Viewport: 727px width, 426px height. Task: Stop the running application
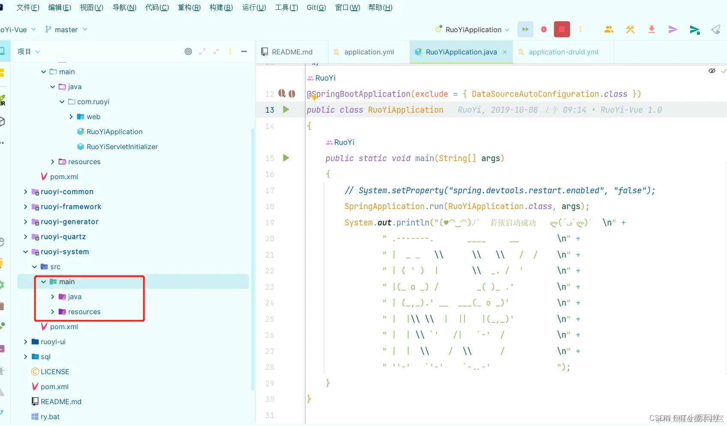click(562, 30)
